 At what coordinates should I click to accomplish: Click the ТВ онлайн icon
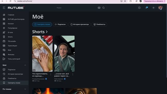[x=4, y=41]
